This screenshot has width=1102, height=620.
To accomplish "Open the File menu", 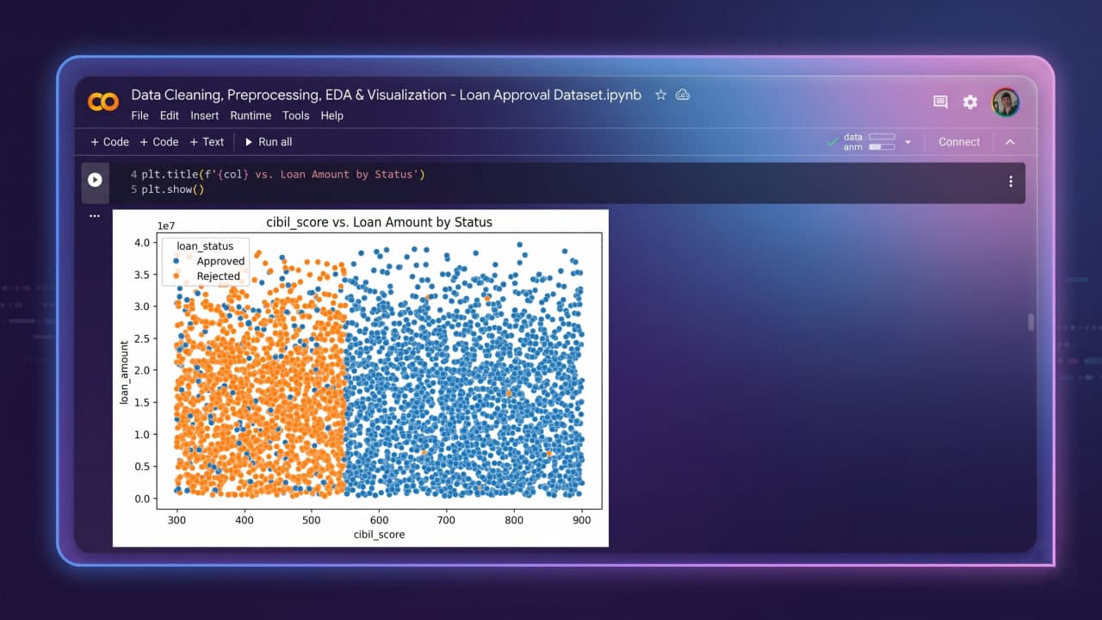I will pos(139,115).
